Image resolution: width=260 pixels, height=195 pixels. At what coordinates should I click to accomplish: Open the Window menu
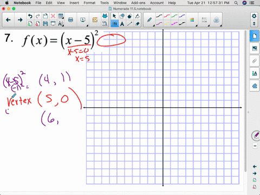[120, 3]
